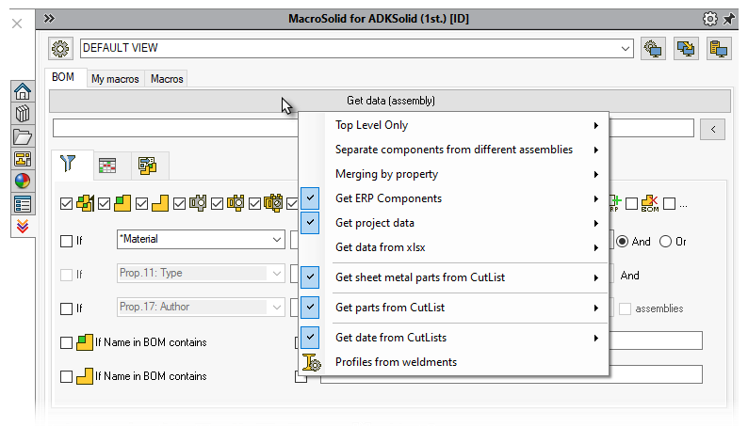Screen dimensions: 748x427
Task: Click the monitor with yellow document icon
Action: pyautogui.click(x=719, y=49)
